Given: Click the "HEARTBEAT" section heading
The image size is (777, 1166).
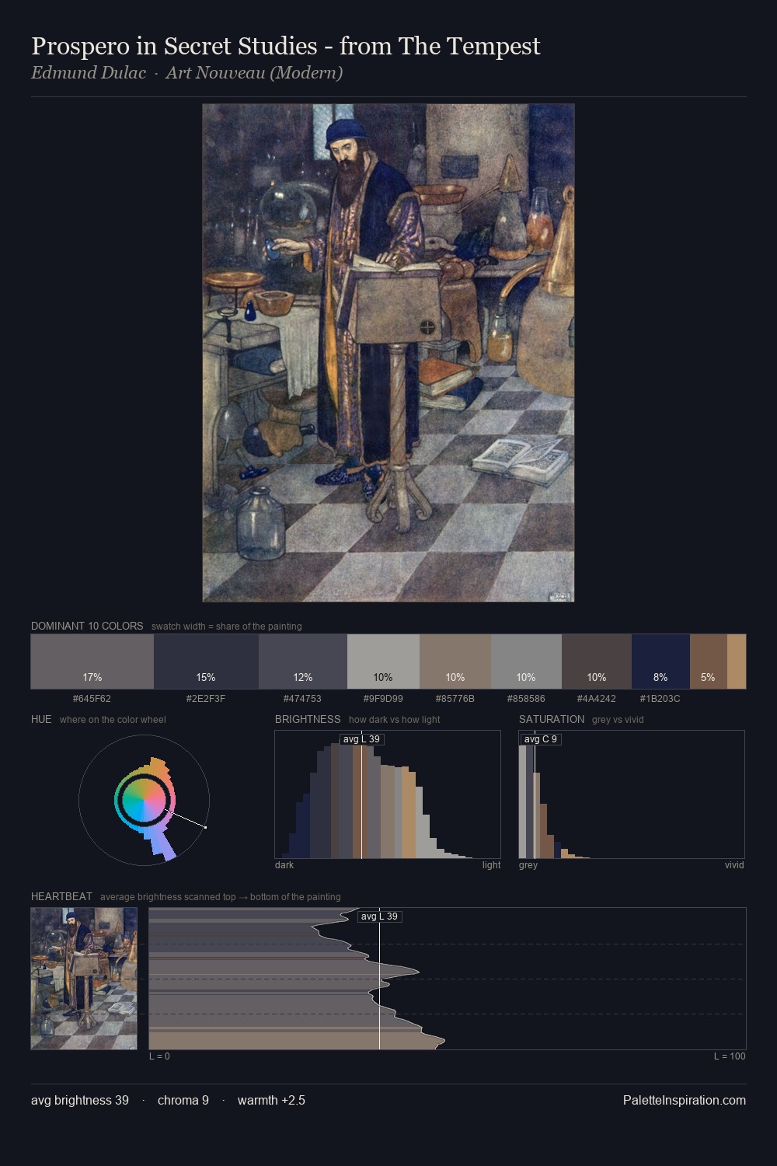Looking at the screenshot, I should point(61,896).
